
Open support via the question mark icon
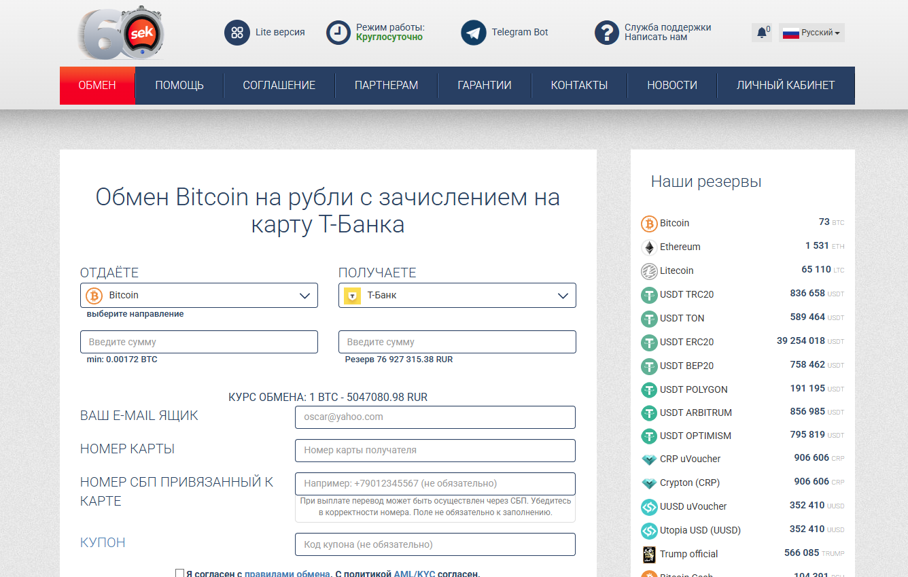point(606,32)
